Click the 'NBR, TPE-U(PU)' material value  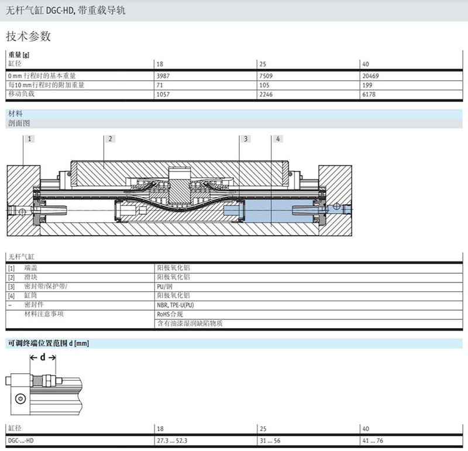click(175, 305)
